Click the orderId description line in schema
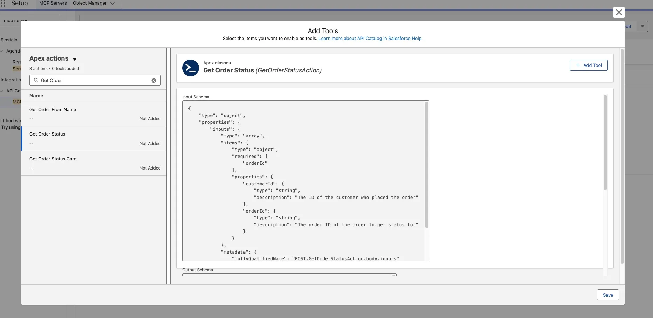Image resolution: width=653 pixels, height=318 pixels. pyautogui.click(x=336, y=225)
